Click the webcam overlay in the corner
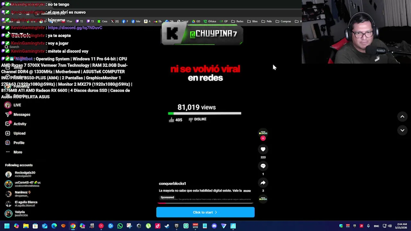Image resolution: width=411 pixels, height=231 pixels. tap(356, 32)
